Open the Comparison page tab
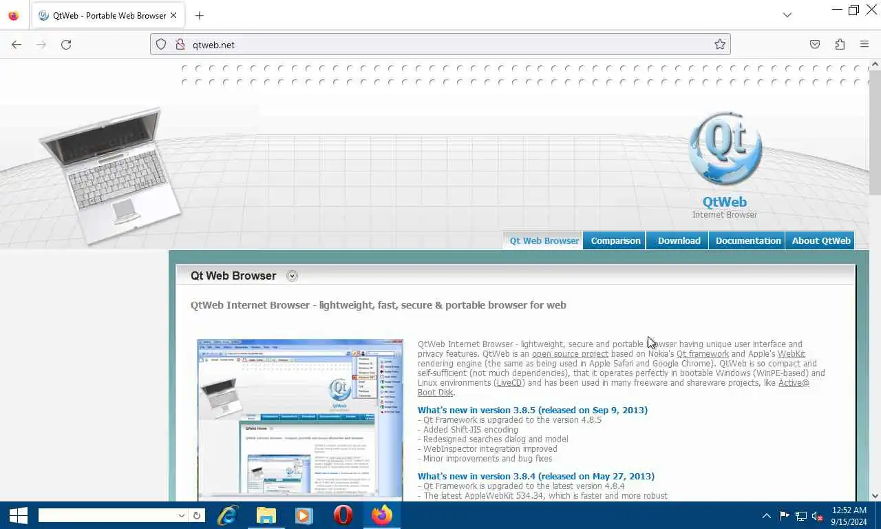Image resolution: width=881 pixels, height=529 pixels. pos(615,240)
